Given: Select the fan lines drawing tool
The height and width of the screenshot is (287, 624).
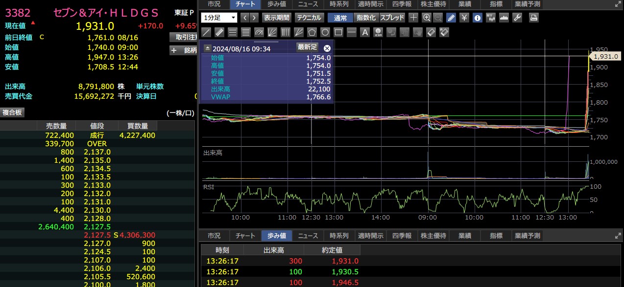Looking at the screenshot, I should (x=299, y=32).
